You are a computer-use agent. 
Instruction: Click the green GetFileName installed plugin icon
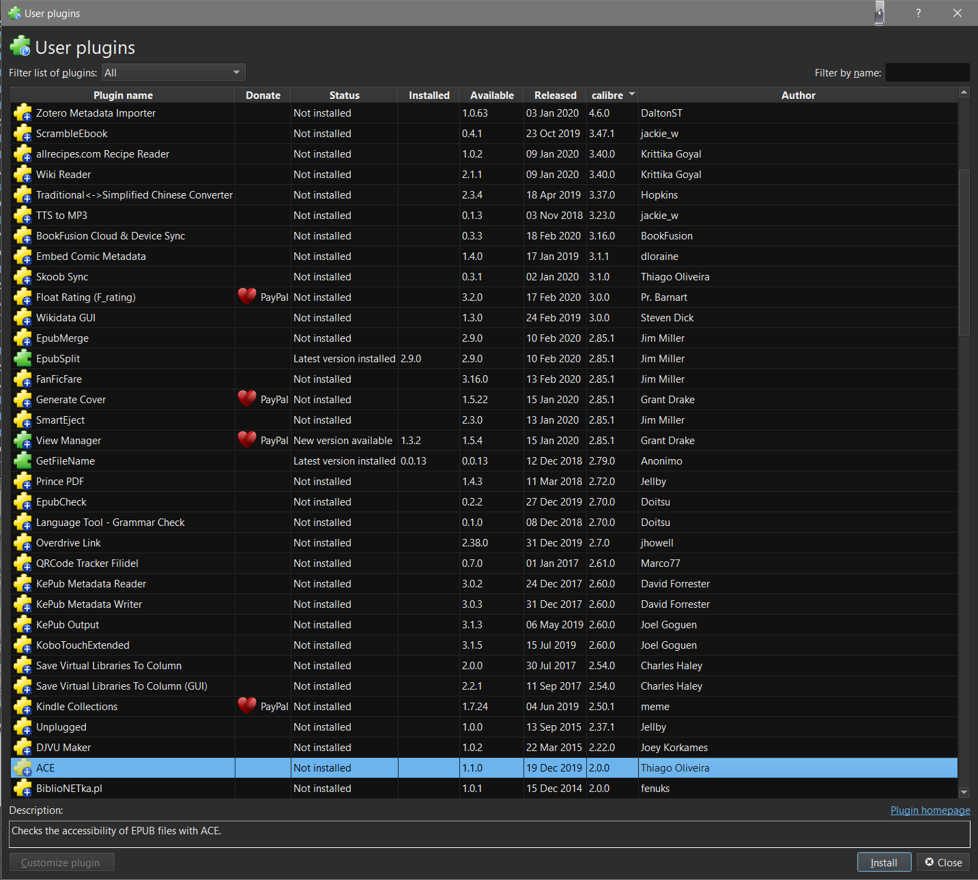click(x=23, y=461)
